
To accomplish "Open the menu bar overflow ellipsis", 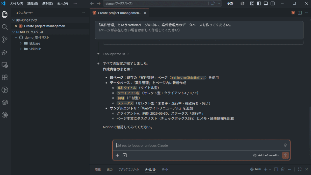I will coord(75,4).
